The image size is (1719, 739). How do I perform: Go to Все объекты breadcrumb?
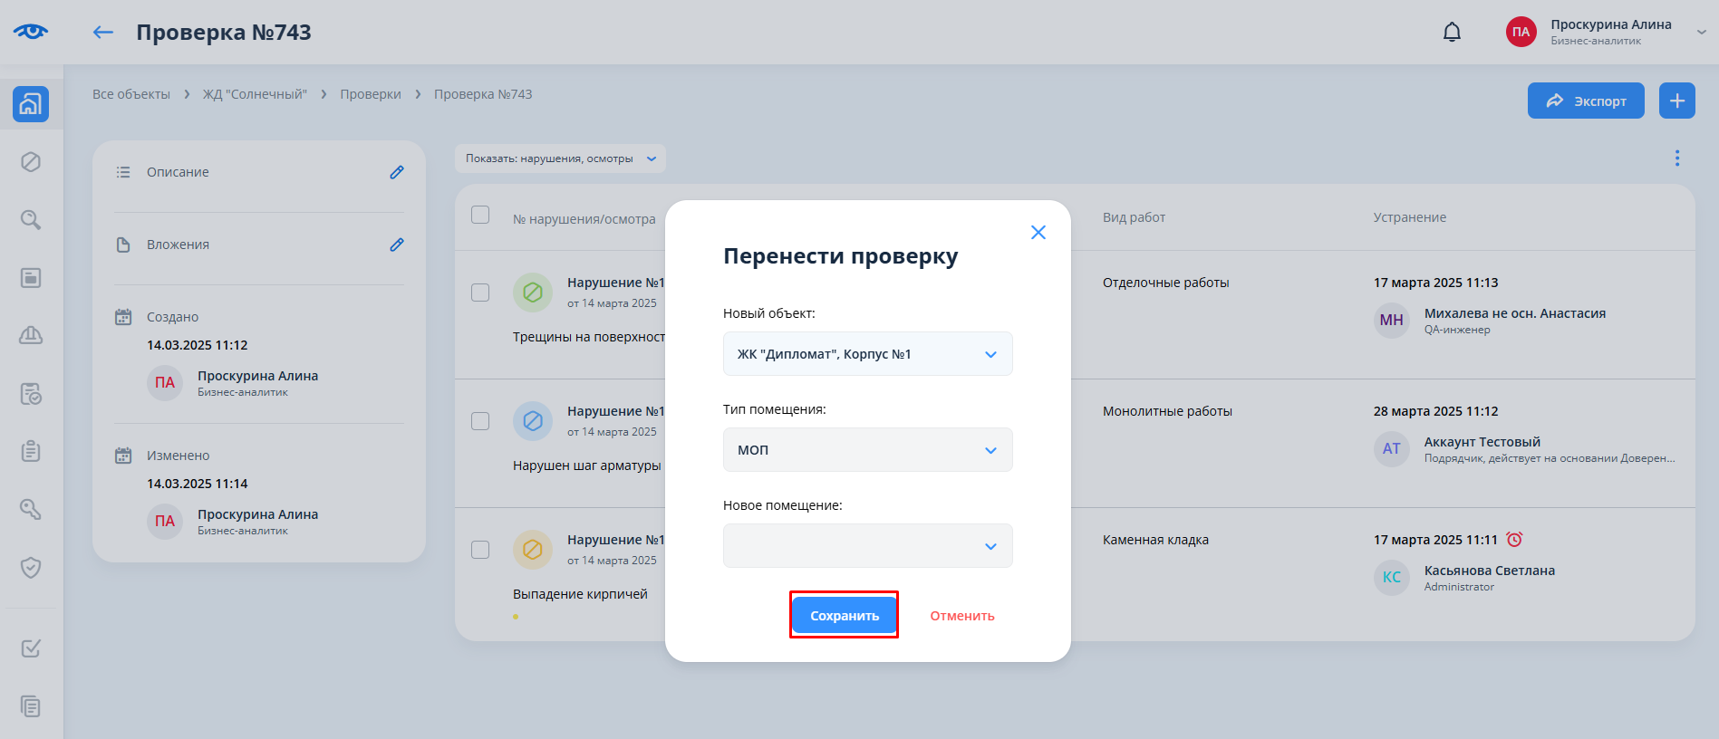pyautogui.click(x=131, y=94)
